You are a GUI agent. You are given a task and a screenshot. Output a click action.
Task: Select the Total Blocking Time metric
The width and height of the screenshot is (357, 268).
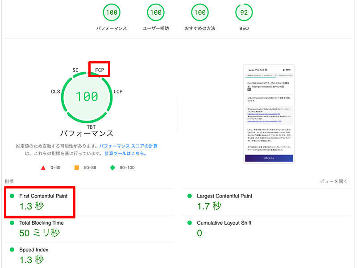point(41,223)
